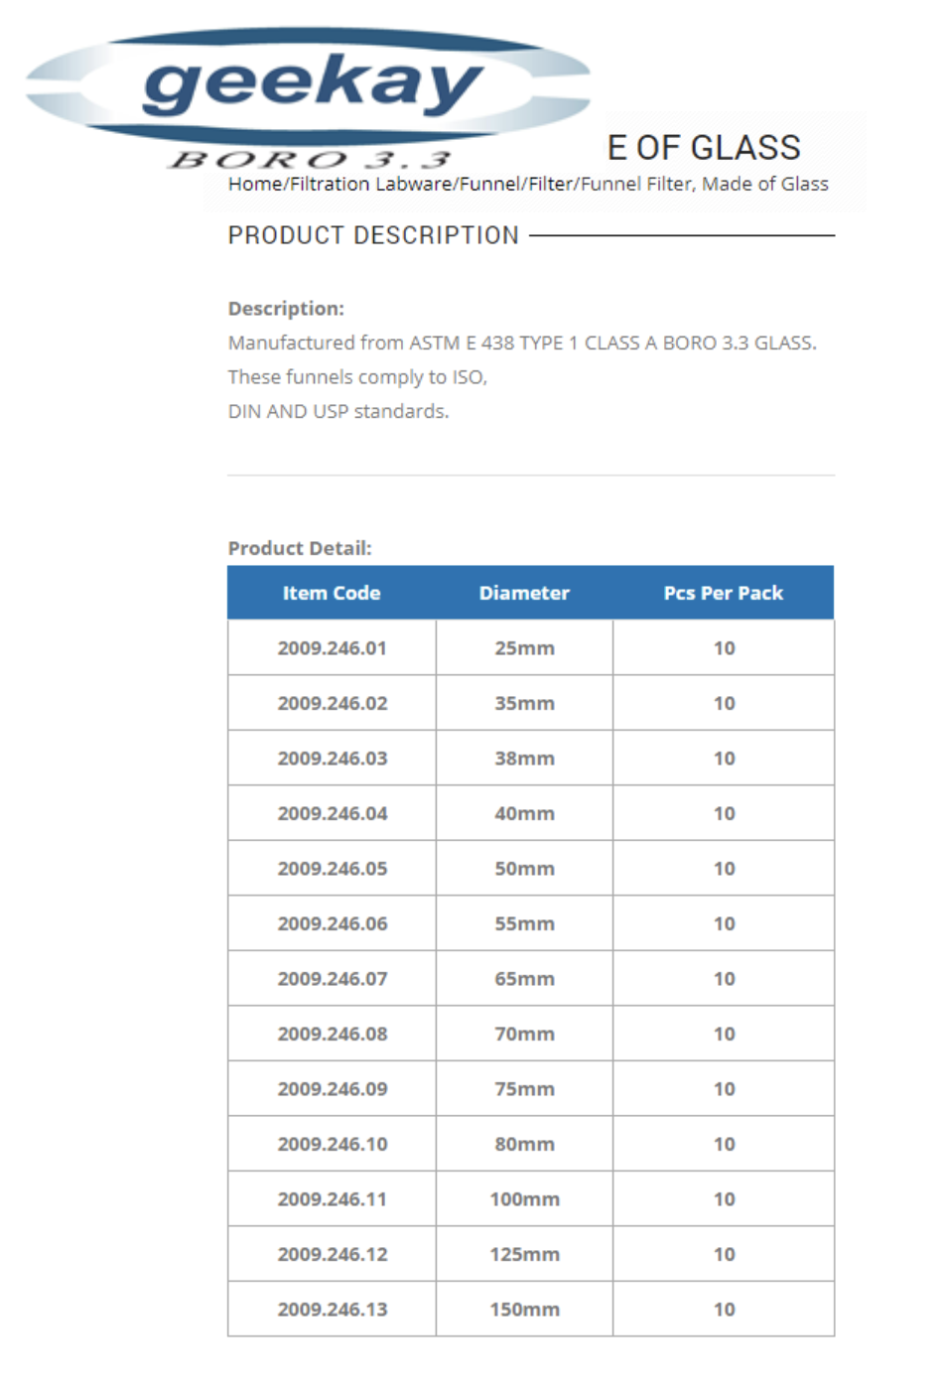This screenshot has width=943, height=1394.
Task: Click the 65mm diameter cell
Action: [524, 979]
